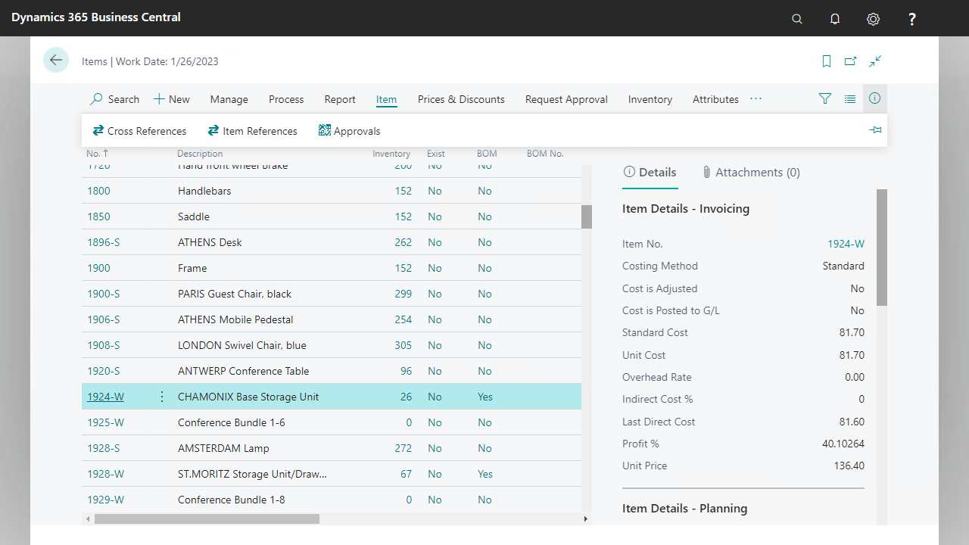Open the Manage menu
This screenshot has width=969, height=545.
(229, 99)
